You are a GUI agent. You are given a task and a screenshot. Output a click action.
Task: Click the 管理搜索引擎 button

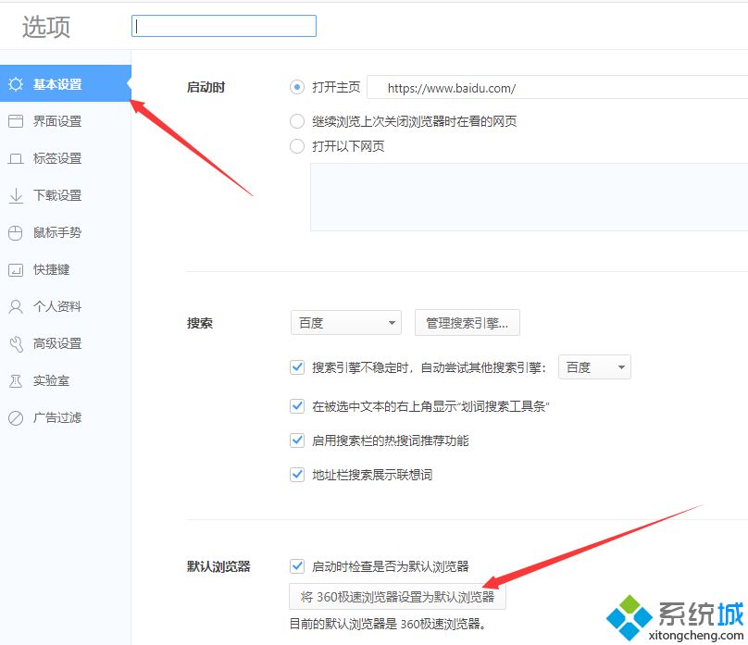tap(466, 322)
